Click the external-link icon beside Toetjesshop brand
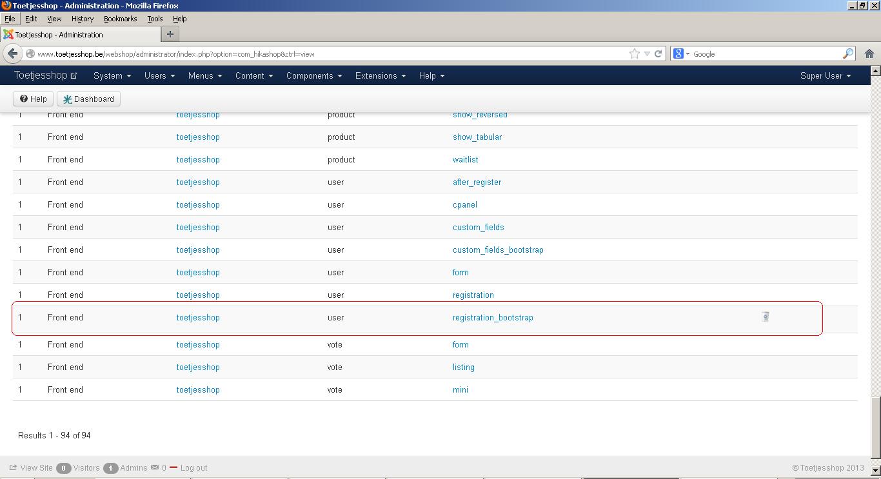Viewport: 881px width, 479px height. pyautogui.click(x=74, y=76)
